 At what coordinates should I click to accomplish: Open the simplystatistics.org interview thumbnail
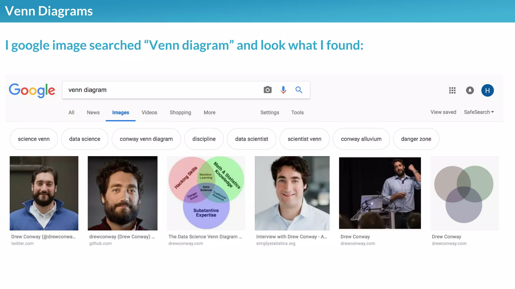pos(292,193)
